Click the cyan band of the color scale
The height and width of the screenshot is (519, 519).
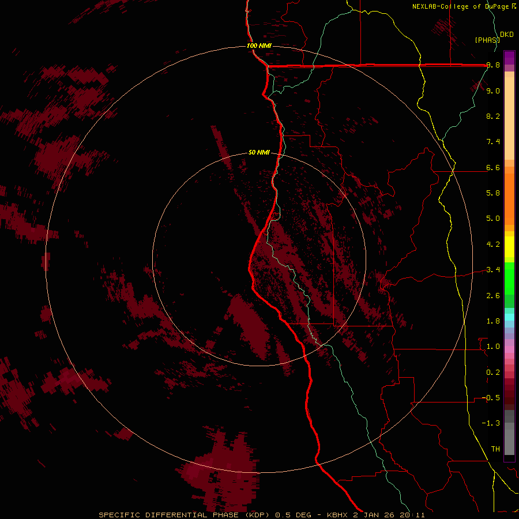(509, 317)
